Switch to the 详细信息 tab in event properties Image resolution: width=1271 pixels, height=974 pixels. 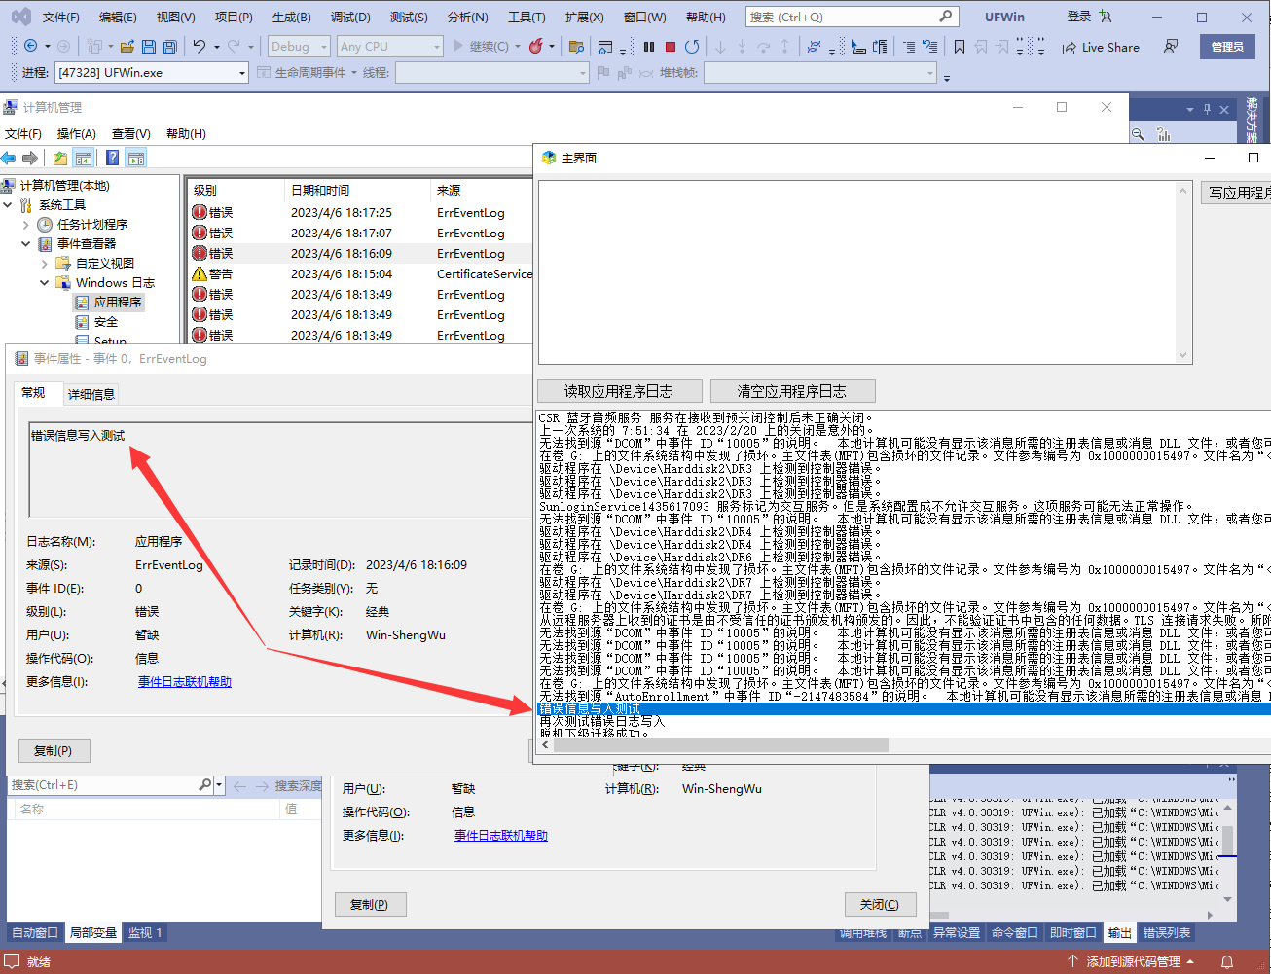coord(91,394)
